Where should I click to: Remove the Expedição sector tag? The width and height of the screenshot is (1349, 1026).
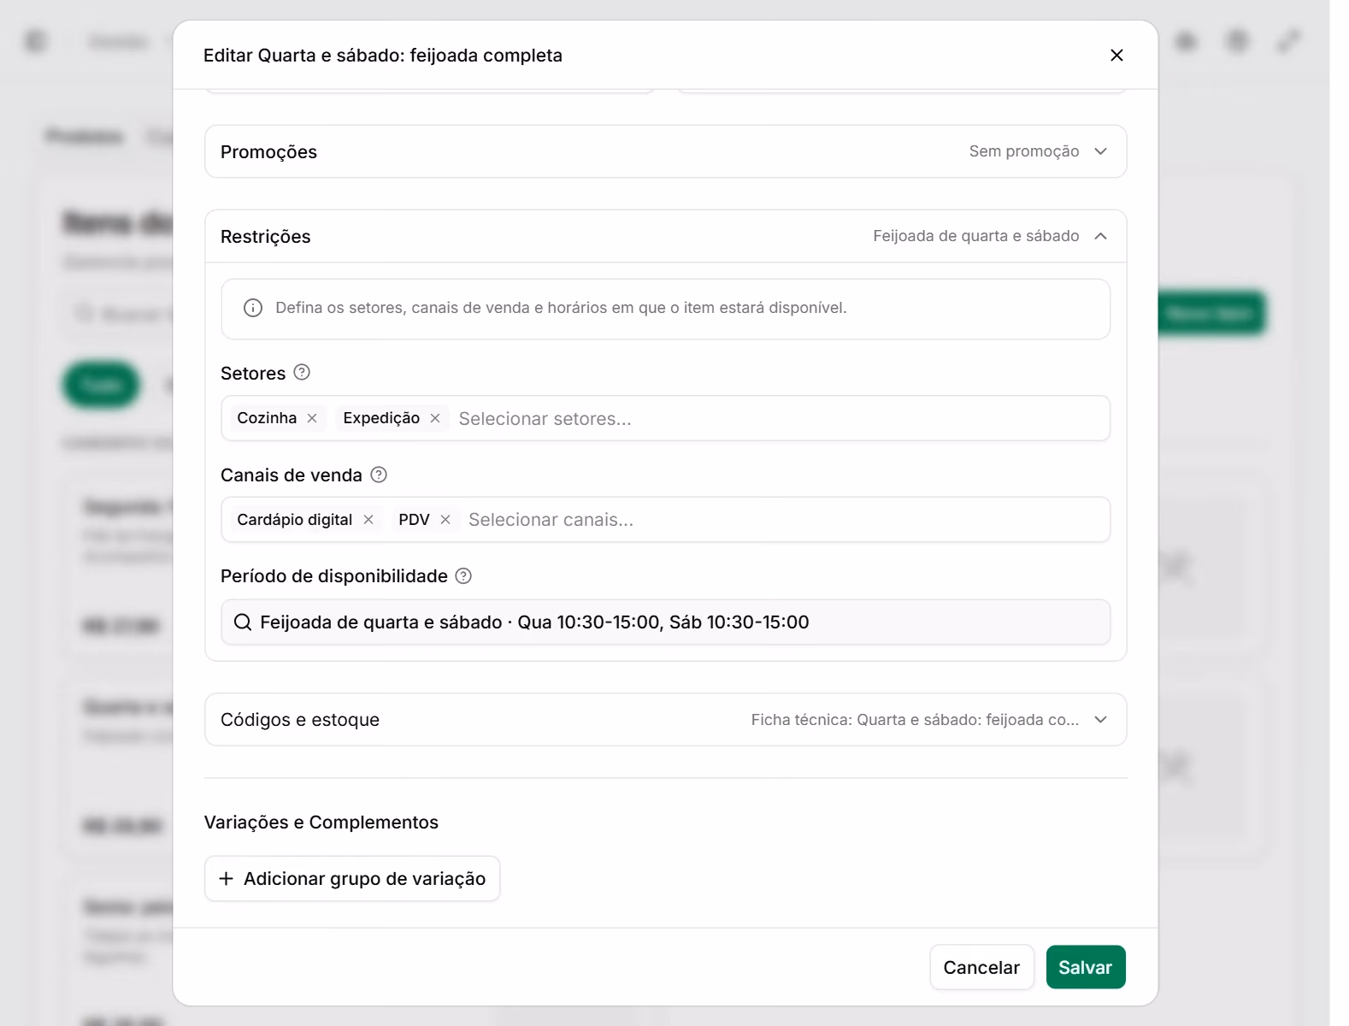point(435,418)
